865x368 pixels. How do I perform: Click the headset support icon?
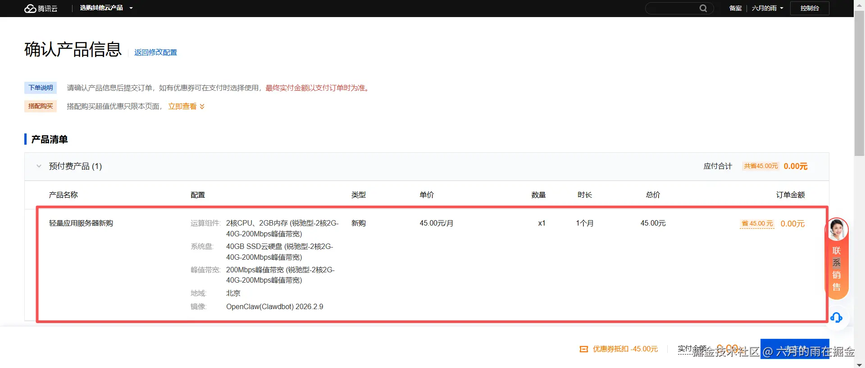coord(836,318)
